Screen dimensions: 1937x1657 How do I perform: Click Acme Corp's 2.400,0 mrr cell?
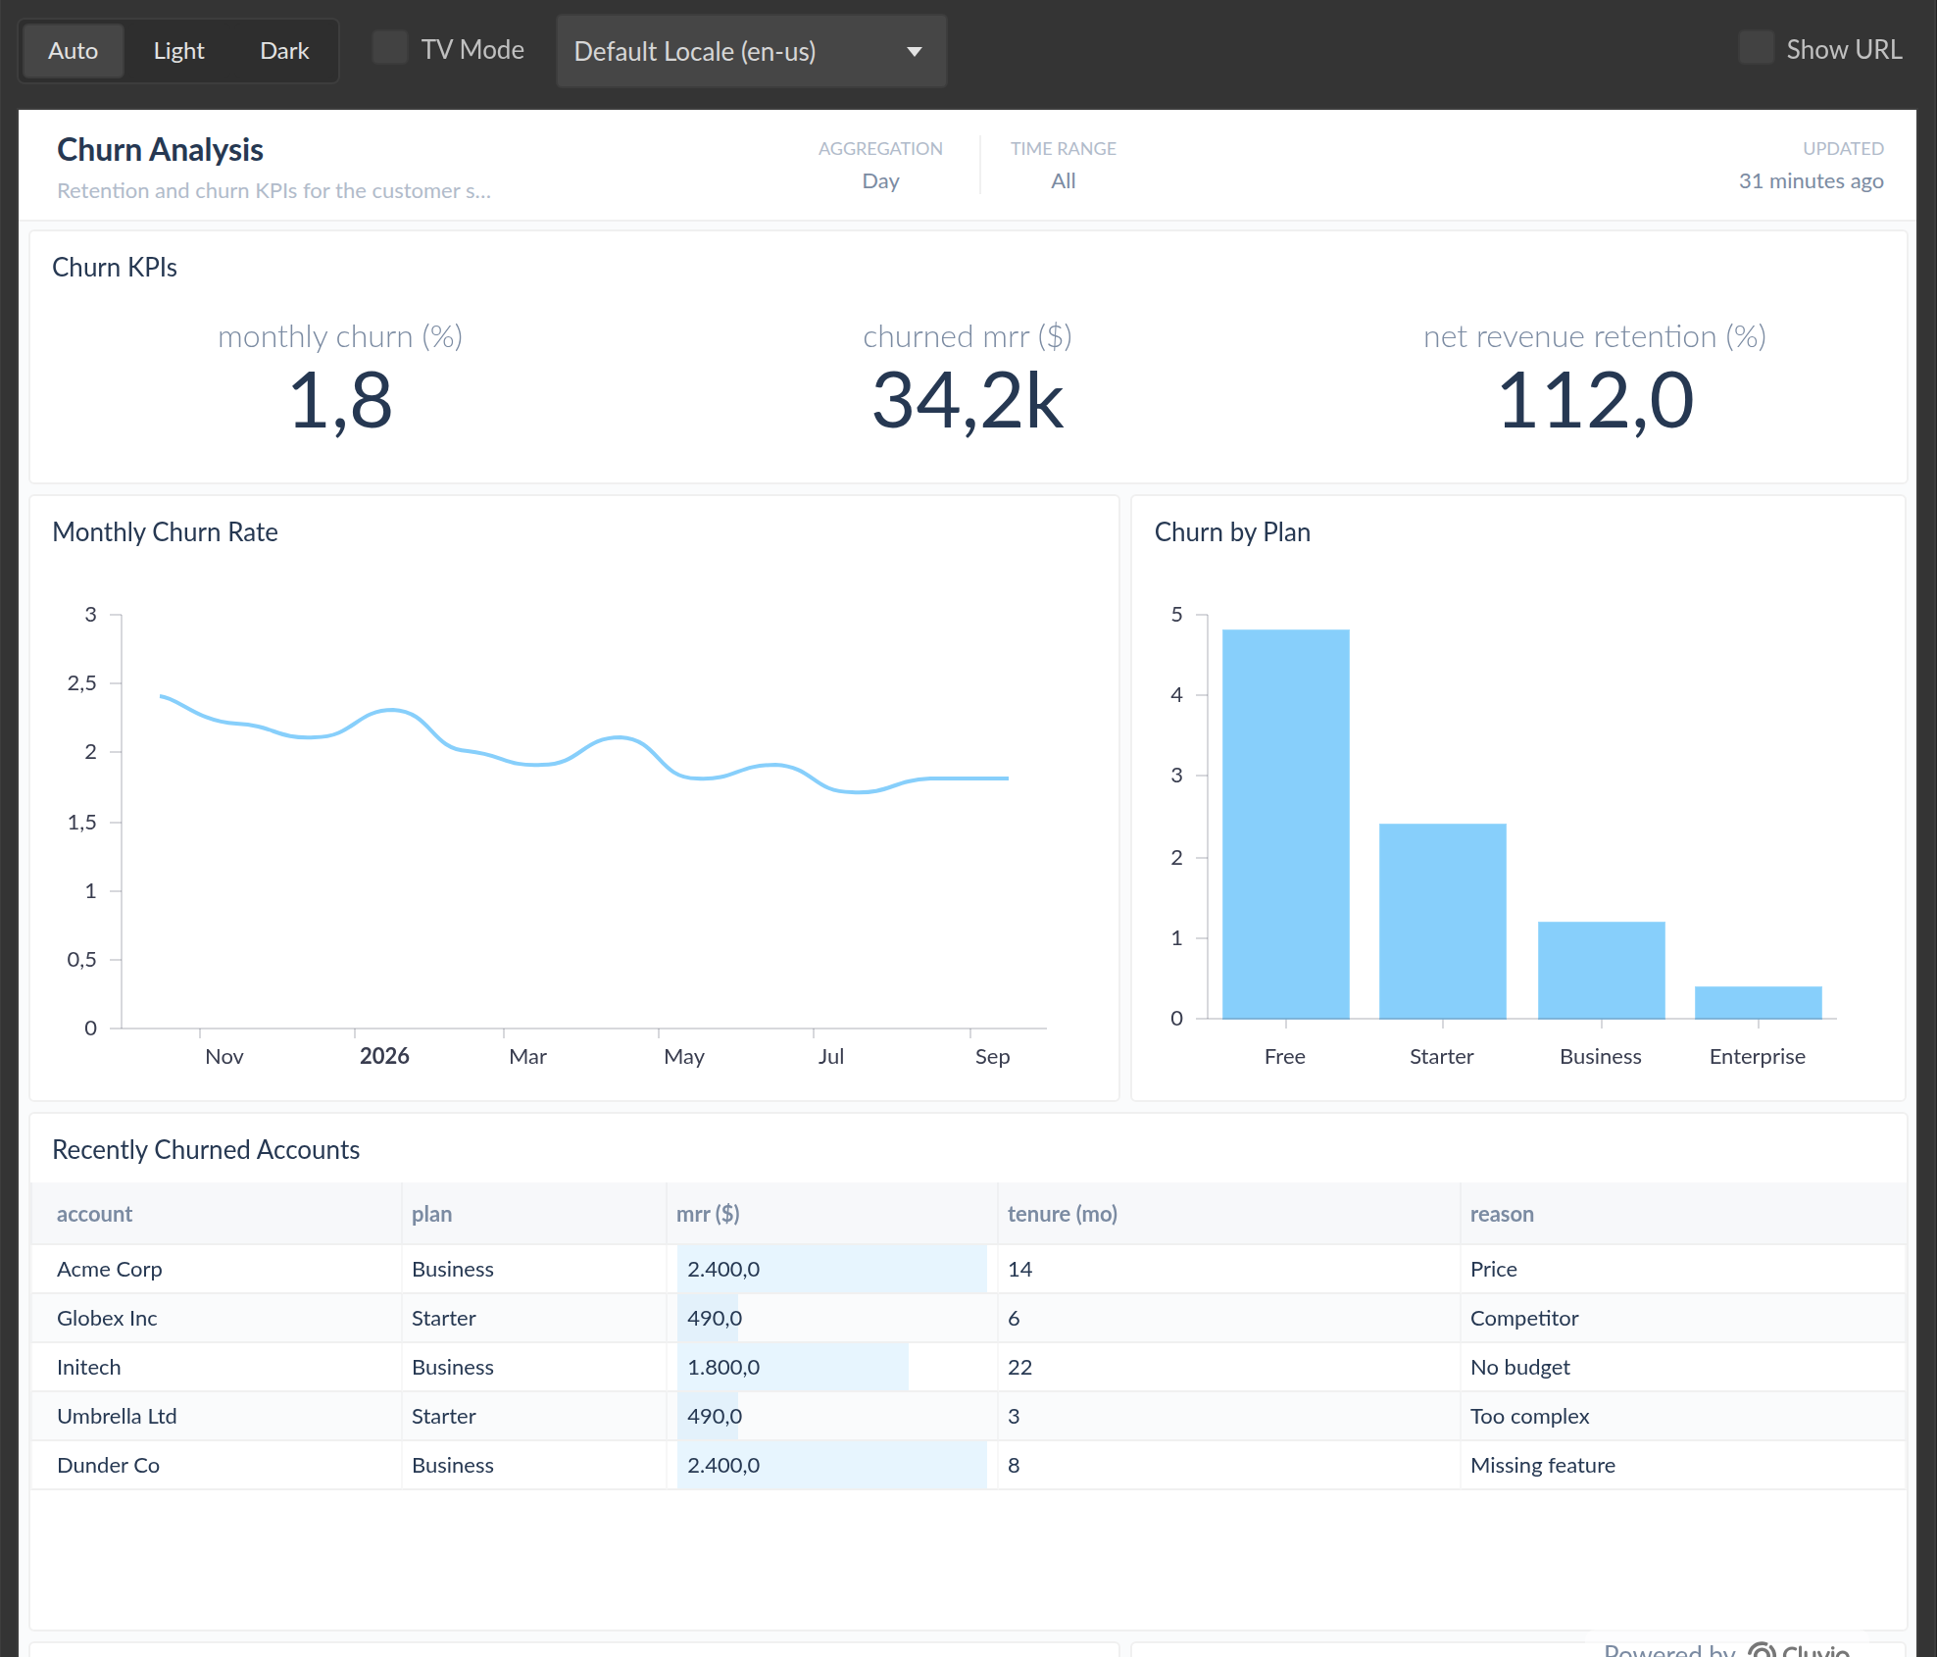832,1269
